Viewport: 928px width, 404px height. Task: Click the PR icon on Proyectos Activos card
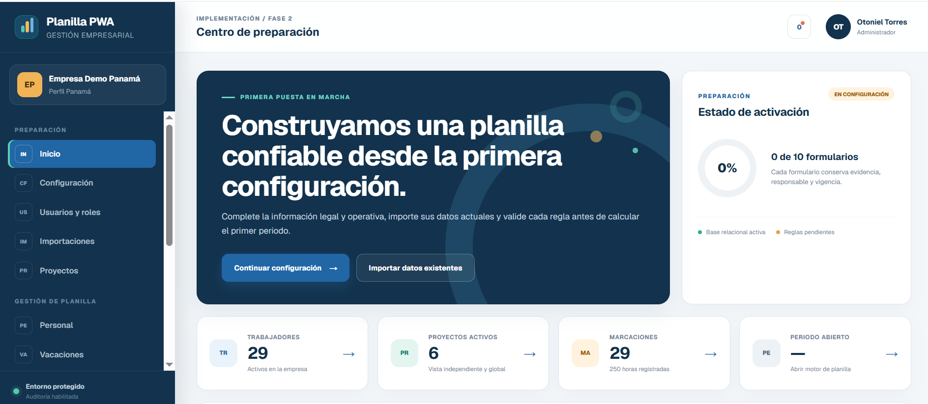tap(405, 353)
